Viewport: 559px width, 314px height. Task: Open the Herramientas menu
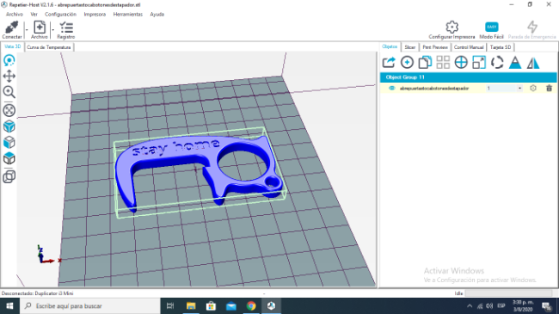click(127, 15)
